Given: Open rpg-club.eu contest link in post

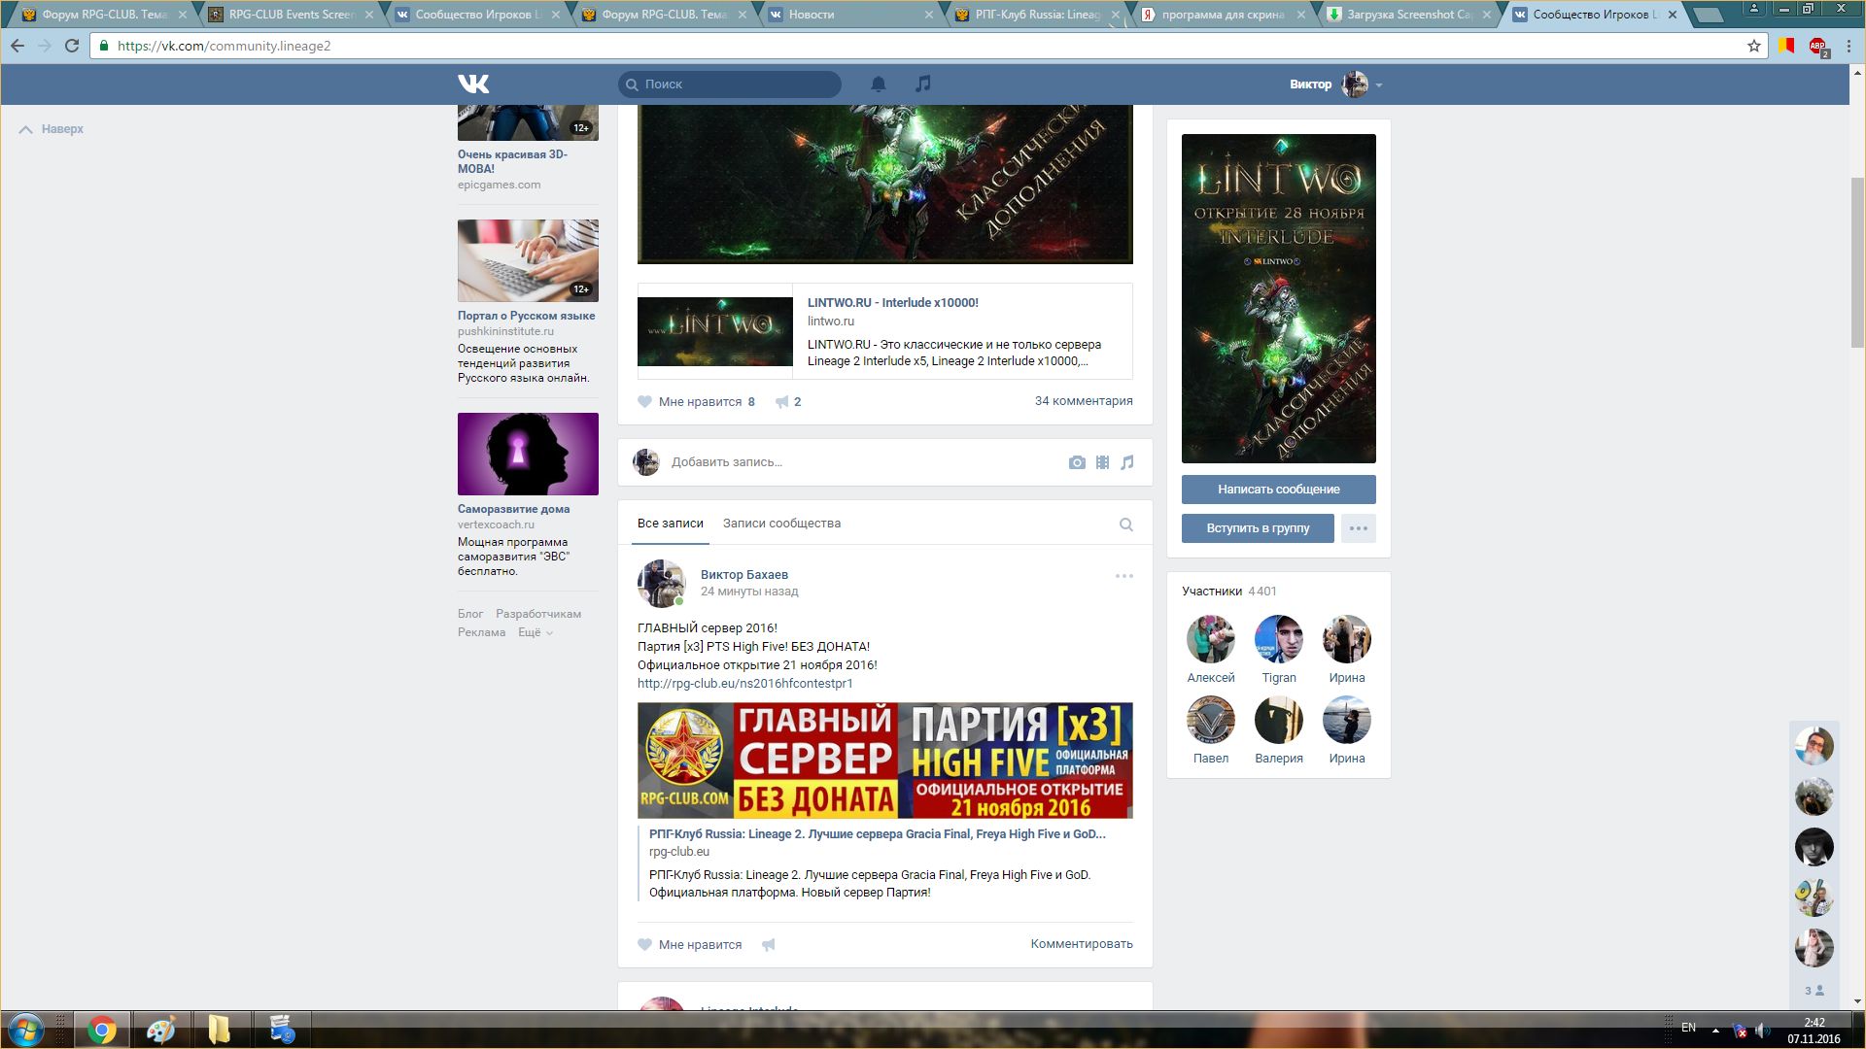Looking at the screenshot, I should click(744, 684).
